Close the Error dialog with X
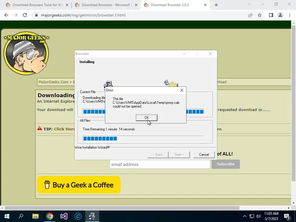This screenshot has height=222, width=296. 182,90
